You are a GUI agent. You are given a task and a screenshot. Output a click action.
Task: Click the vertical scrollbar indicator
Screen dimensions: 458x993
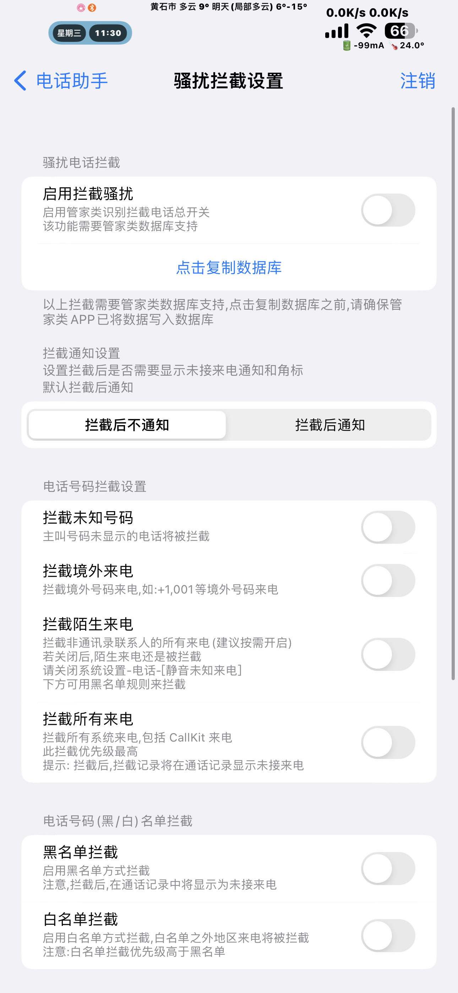(x=453, y=393)
